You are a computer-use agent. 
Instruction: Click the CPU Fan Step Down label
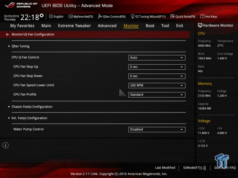[28, 76]
